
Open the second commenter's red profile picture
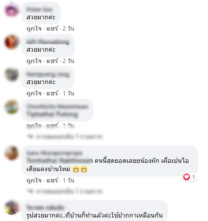[x=12, y=42]
